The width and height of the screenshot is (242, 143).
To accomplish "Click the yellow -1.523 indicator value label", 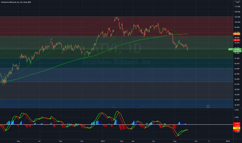I will [x=237, y=128].
